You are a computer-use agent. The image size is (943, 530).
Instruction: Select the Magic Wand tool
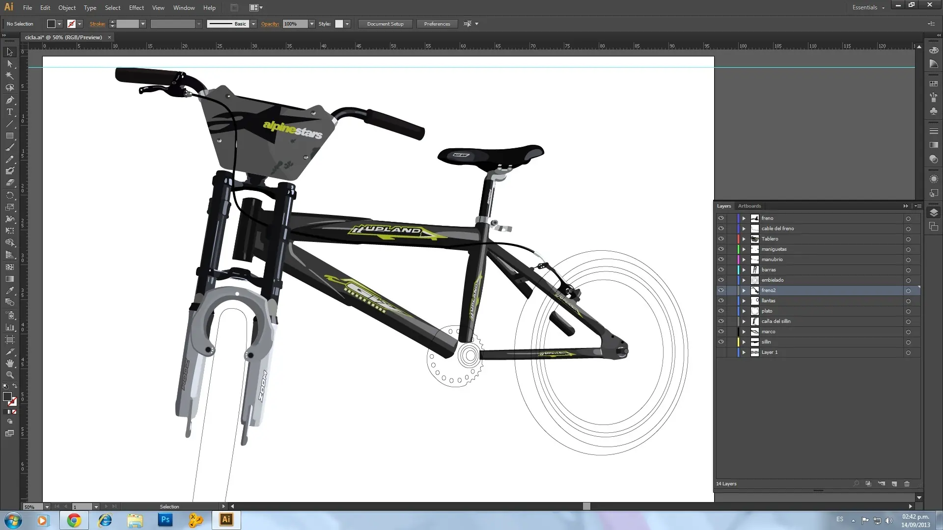(x=10, y=76)
